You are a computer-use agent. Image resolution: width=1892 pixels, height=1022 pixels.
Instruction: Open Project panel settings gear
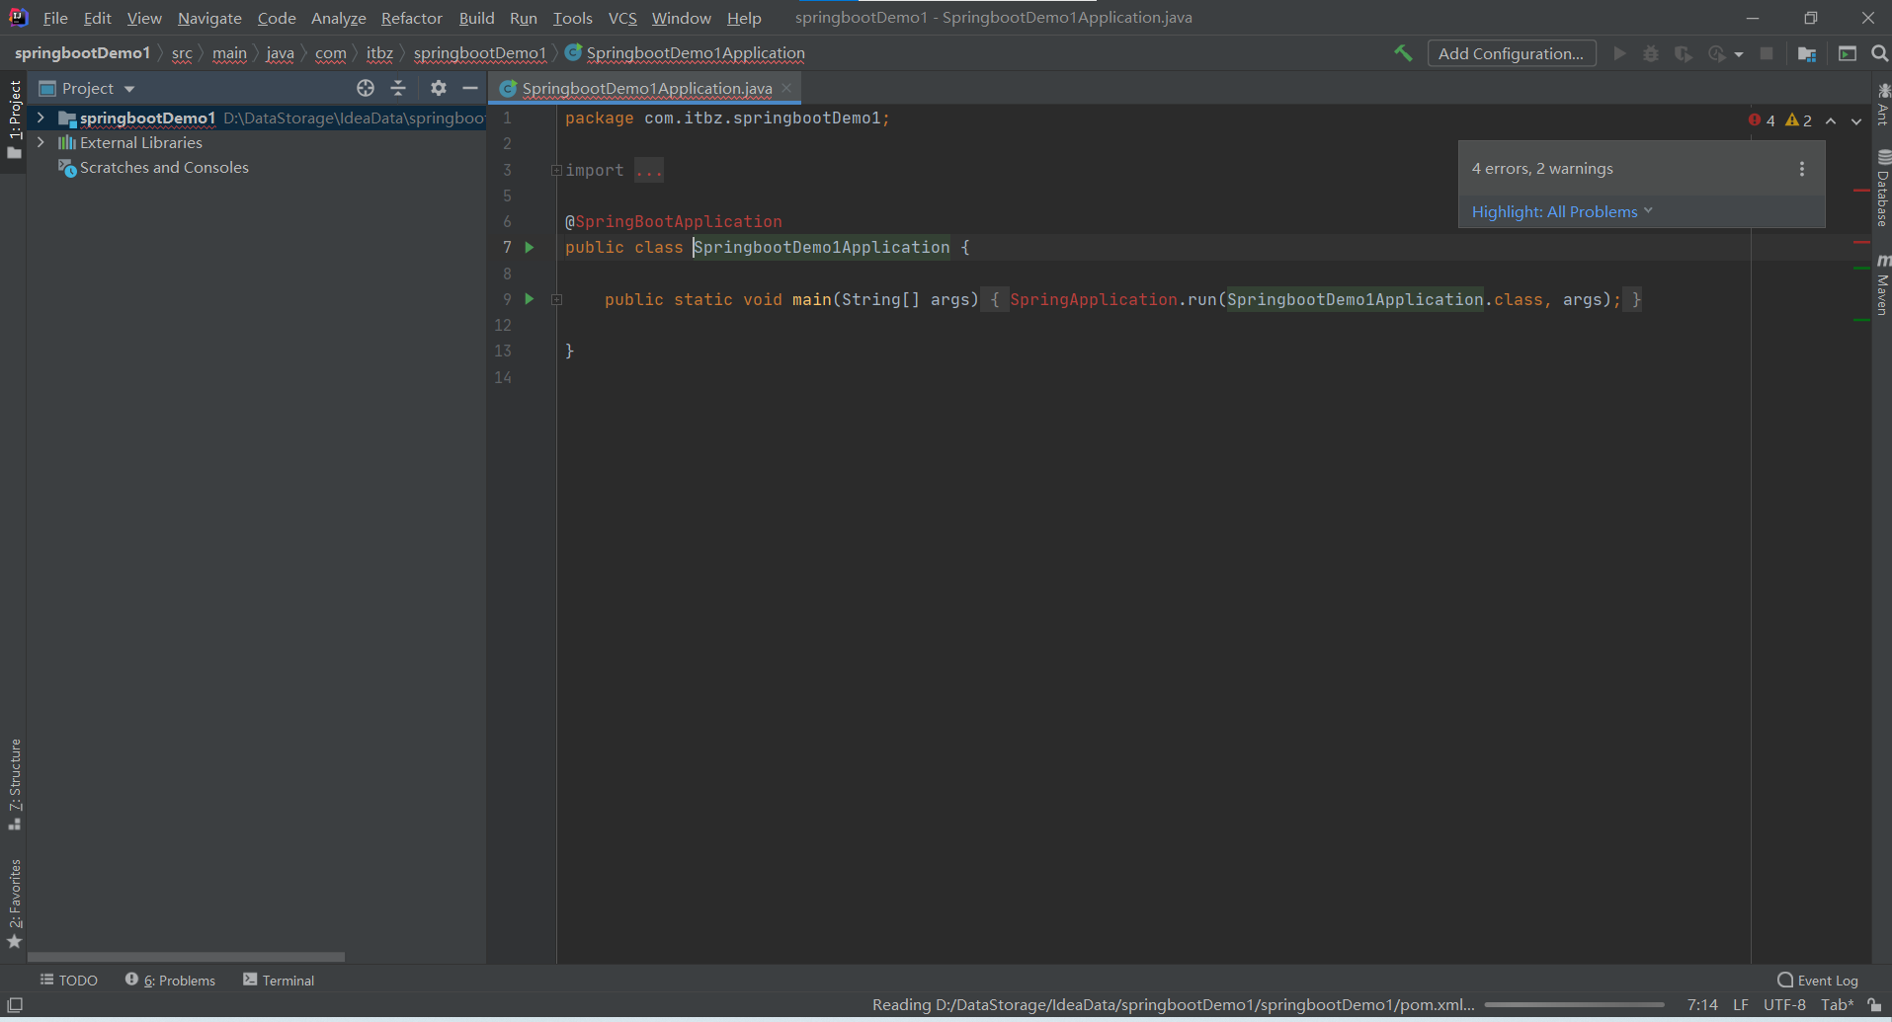(439, 88)
